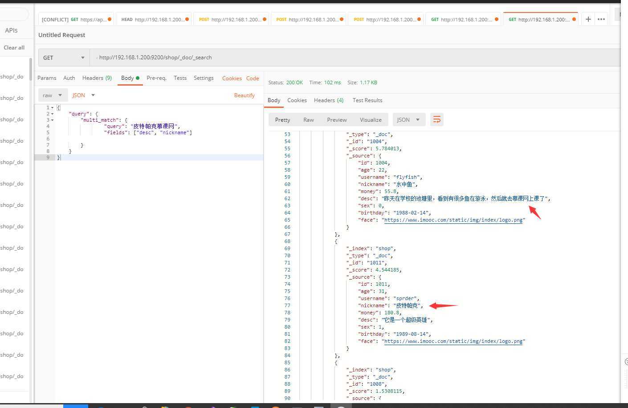Click the green dot beside Body tab

[x=138, y=78]
